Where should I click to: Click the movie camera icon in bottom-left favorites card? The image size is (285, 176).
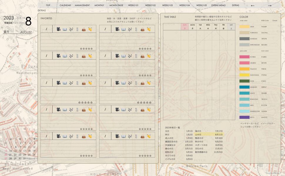58,136
